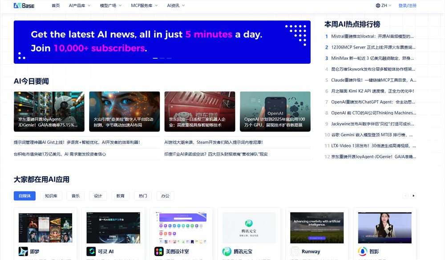Open the 登录/注册 link

(408, 5)
